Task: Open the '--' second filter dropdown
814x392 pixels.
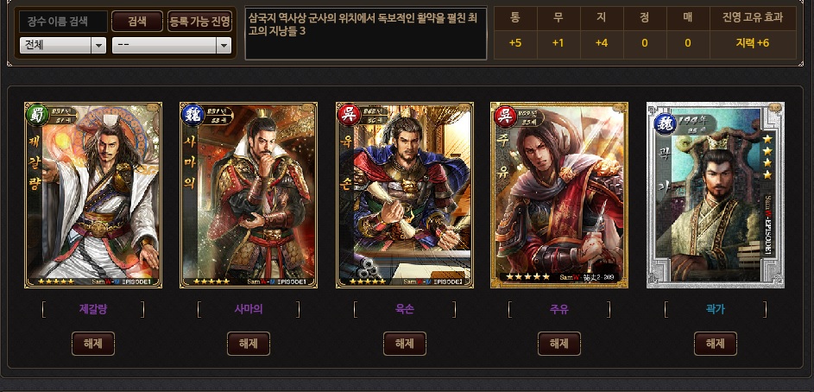Action: pos(172,45)
